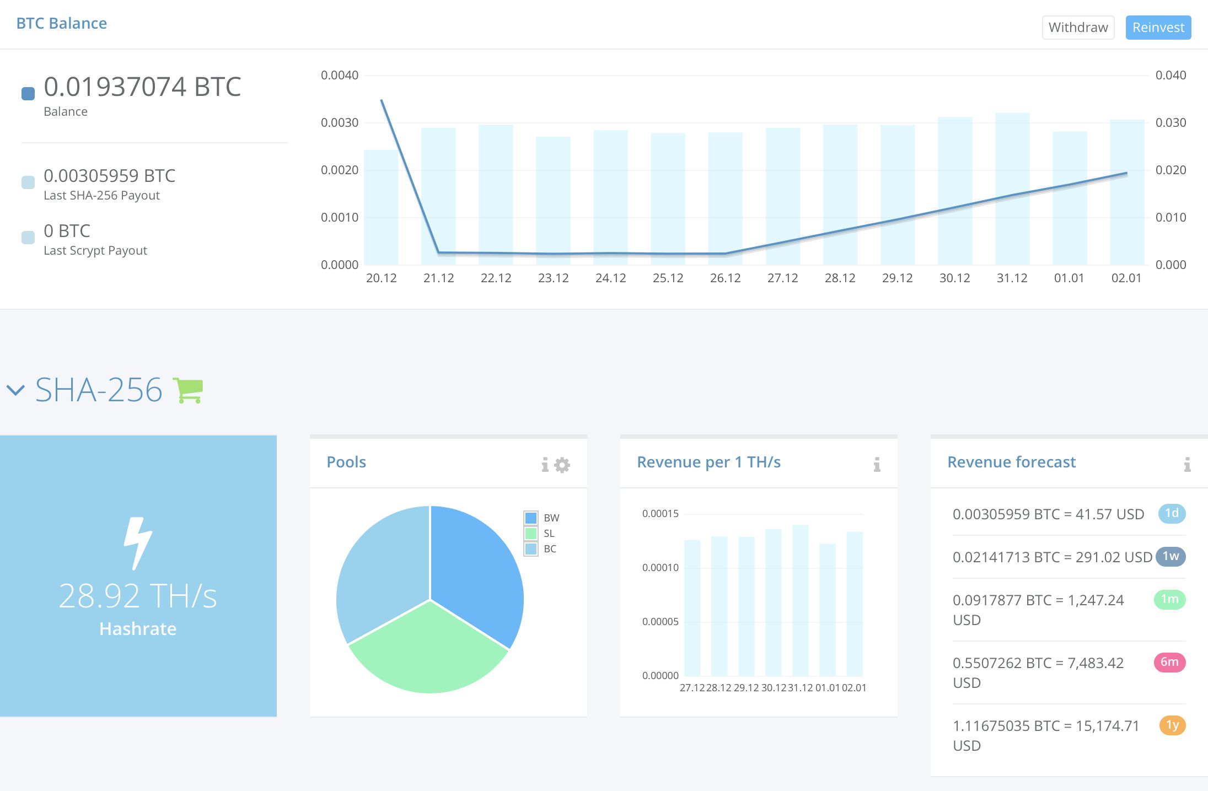Click the Revenue per 1 TH/s info icon
Image resolution: width=1208 pixels, height=791 pixels.
pos(877,465)
